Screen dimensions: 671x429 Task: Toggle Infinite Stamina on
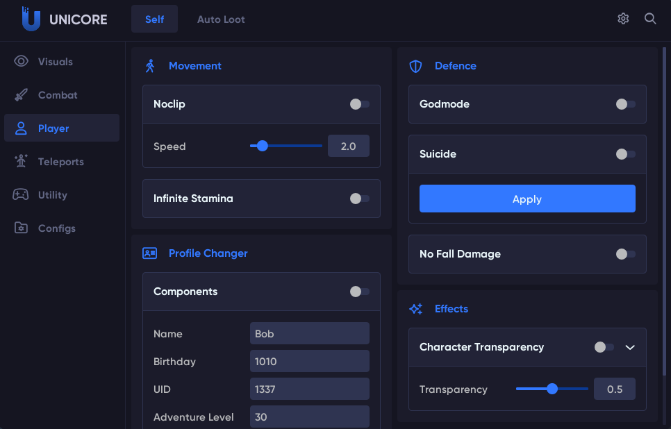[x=359, y=199]
